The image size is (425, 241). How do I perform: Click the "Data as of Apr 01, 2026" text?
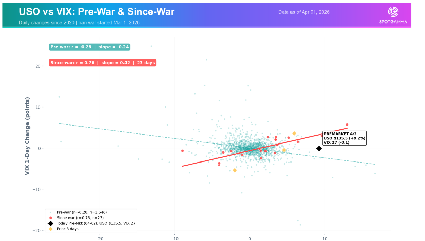[304, 12]
